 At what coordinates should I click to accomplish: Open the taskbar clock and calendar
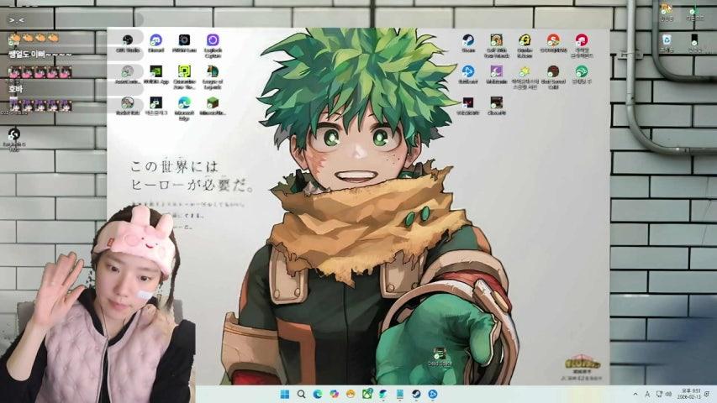pos(691,394)
